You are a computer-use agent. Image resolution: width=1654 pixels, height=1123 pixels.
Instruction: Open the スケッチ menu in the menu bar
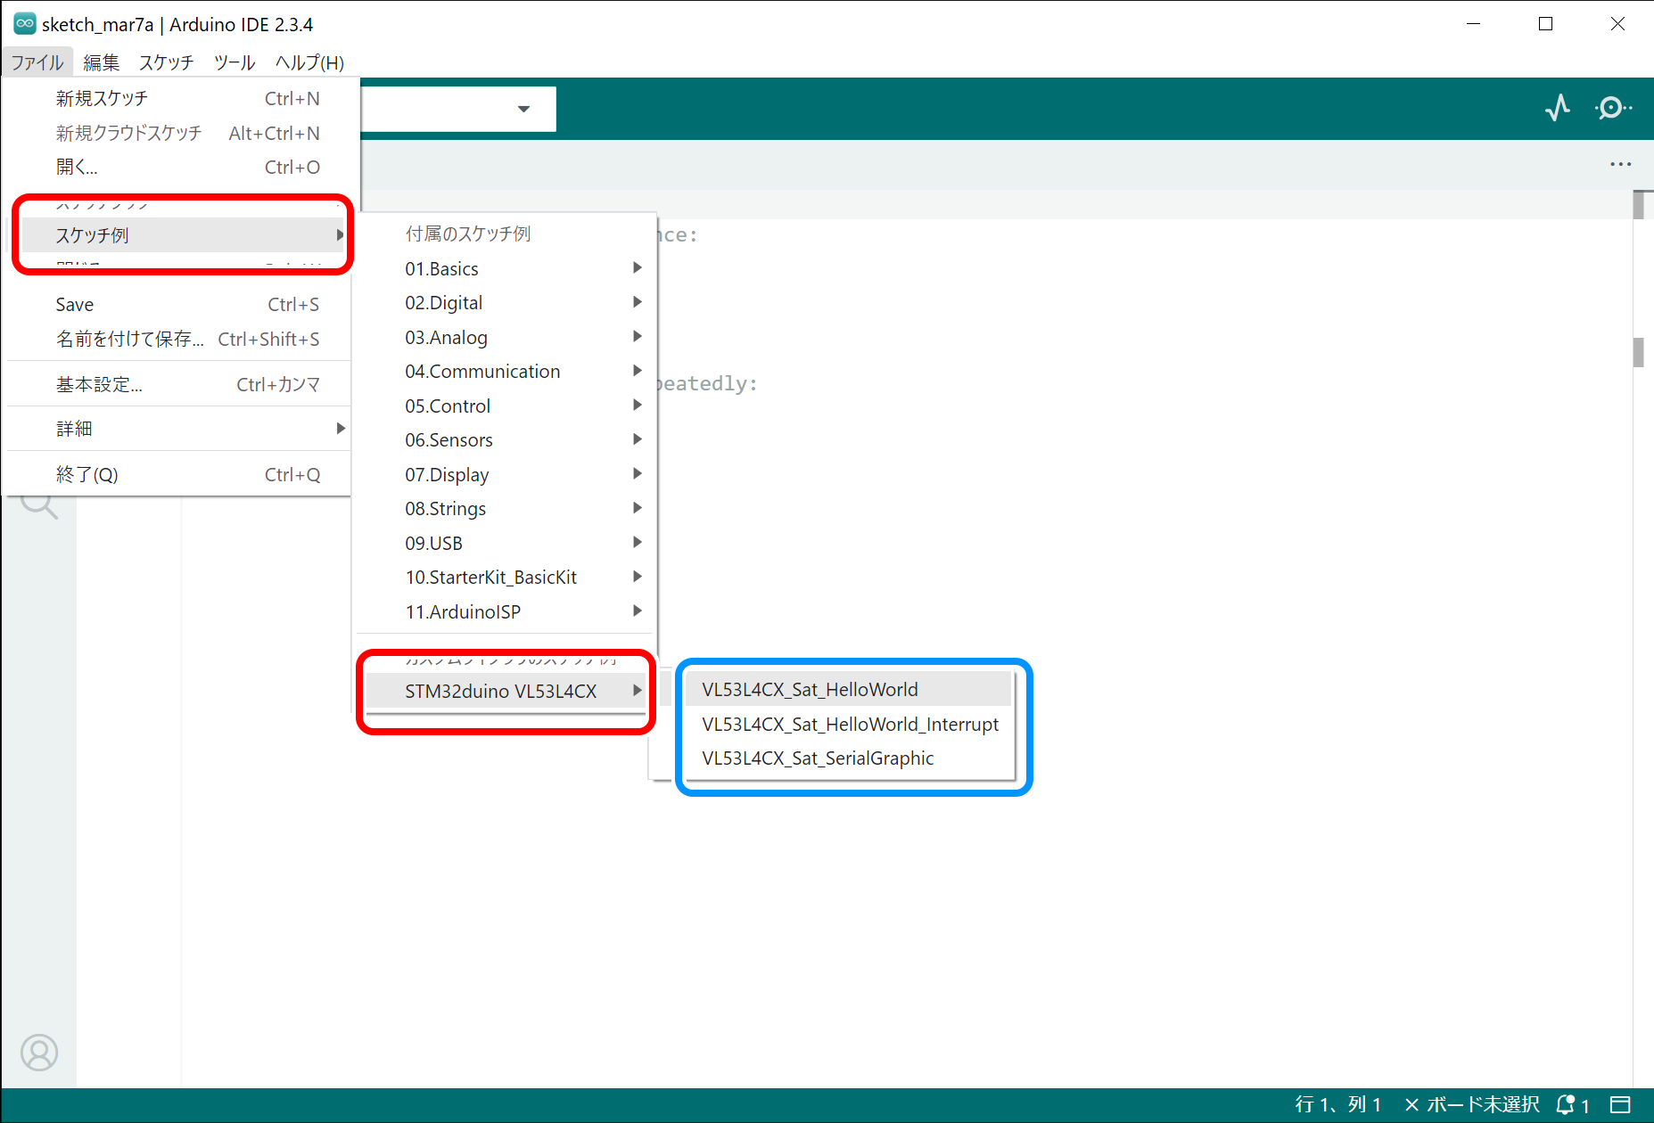pyautogui.click(x=166, y=62)
